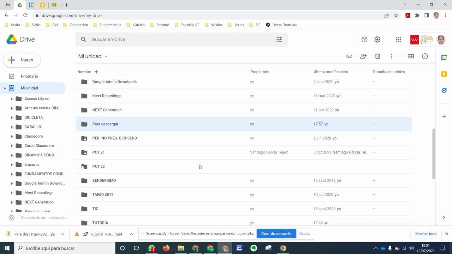The height and width of the screenshot is (254, 452).
Task: Bookmark this page with star icon
Action: tap(396, 16)
